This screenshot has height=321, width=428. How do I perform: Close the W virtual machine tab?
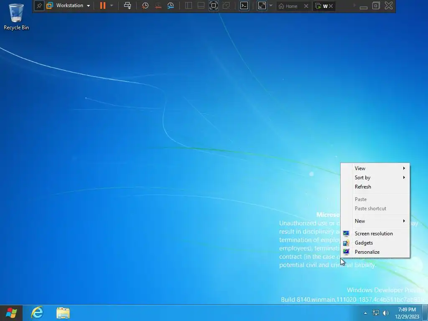331,6
